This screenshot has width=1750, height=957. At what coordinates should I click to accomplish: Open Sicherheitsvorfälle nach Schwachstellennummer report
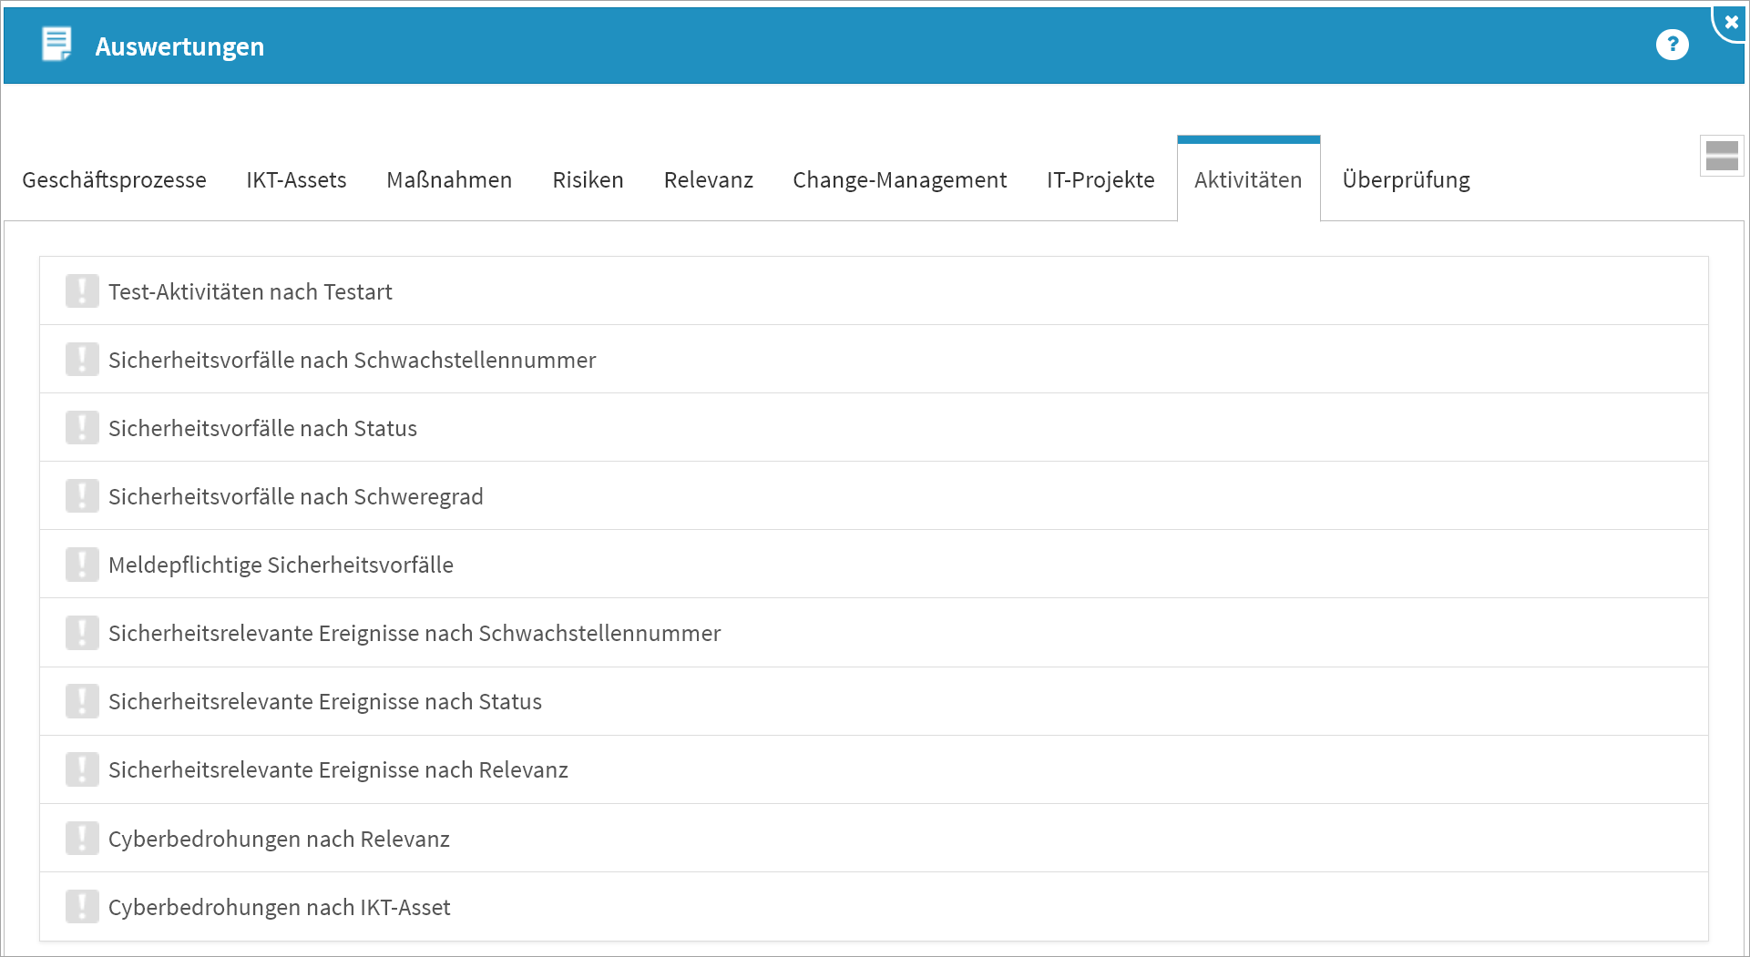pyautogui.click(x=352, y=361)
